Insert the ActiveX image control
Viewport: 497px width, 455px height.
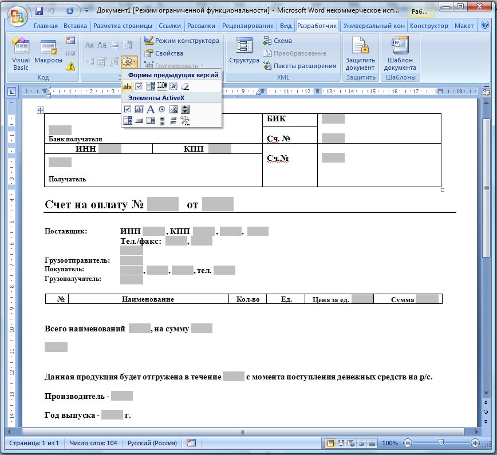coord(173,109)
